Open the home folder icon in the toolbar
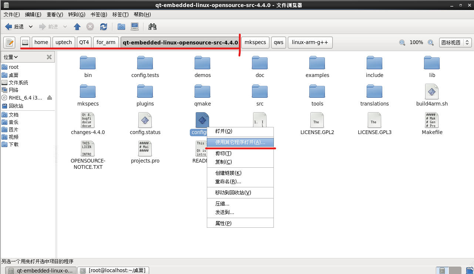Screen dimensions: 474x274 [121, 27]
